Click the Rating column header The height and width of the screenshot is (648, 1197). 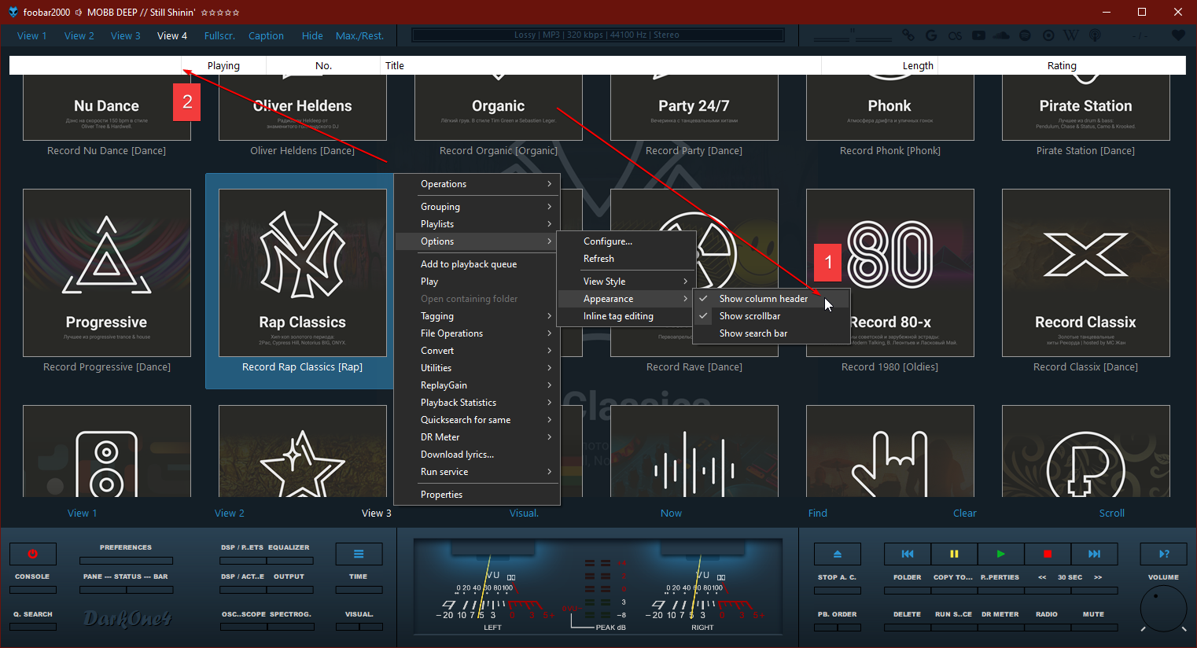[x=1062, y=66]
